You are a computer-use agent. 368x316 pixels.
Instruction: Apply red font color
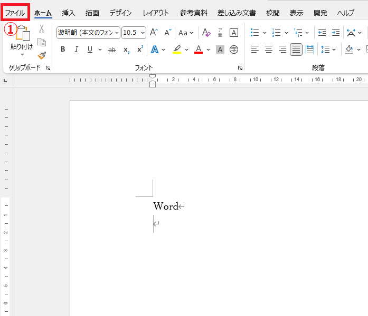pyautogui.click(x=199, y=50)
